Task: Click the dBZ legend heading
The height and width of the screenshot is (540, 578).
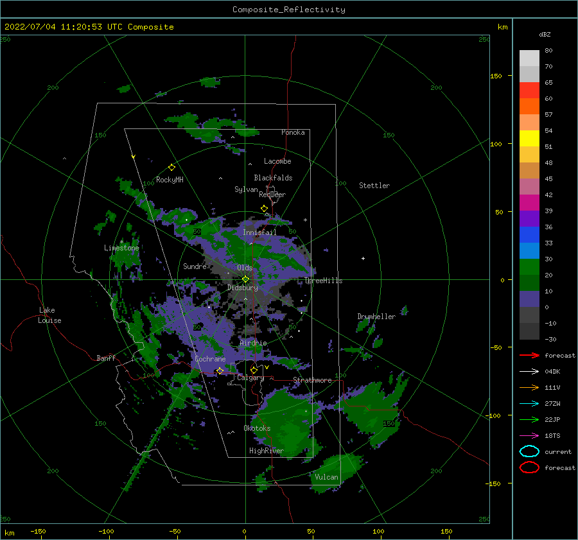Action: (x=545, y=34)
